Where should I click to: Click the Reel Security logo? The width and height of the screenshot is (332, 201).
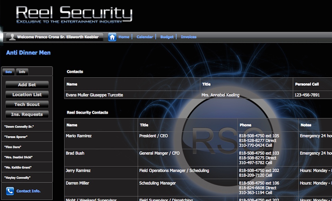74,15
